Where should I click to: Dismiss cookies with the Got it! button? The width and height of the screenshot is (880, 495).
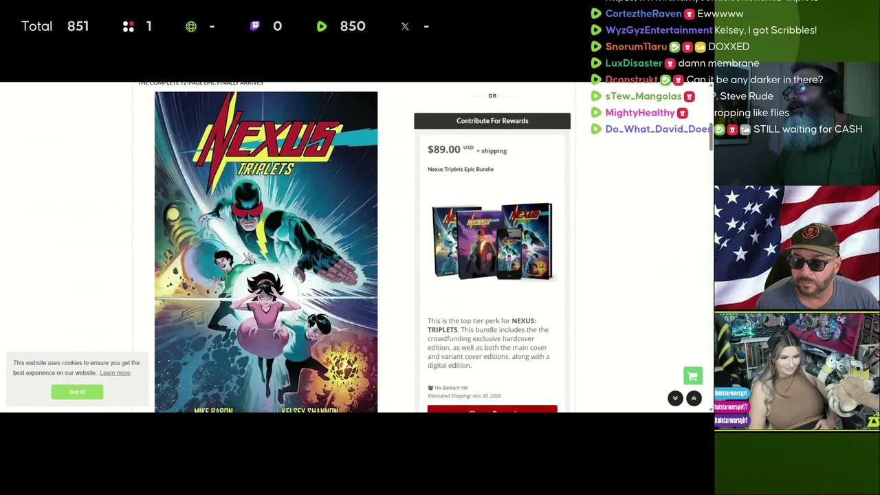[77, 392]
